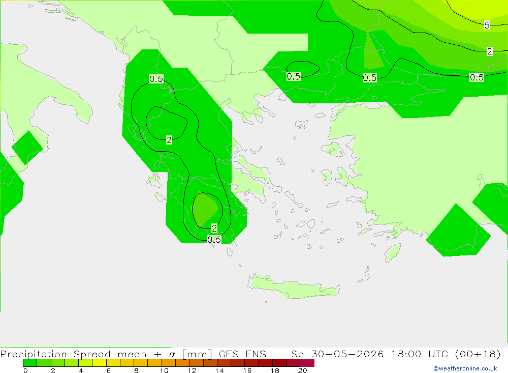Select the 0.5 contour label below the Peloponnese

(214, 240)
